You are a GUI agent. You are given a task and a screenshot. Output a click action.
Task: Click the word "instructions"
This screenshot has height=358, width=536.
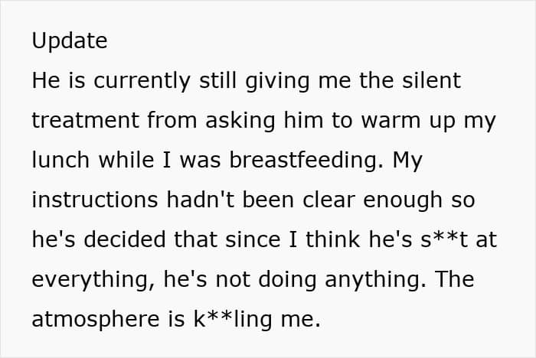(x=95, y=200)
